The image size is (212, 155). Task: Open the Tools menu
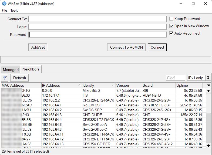14,11
